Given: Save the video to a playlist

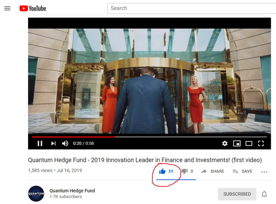Looking at the screenshot, I should tap(242, 171).
